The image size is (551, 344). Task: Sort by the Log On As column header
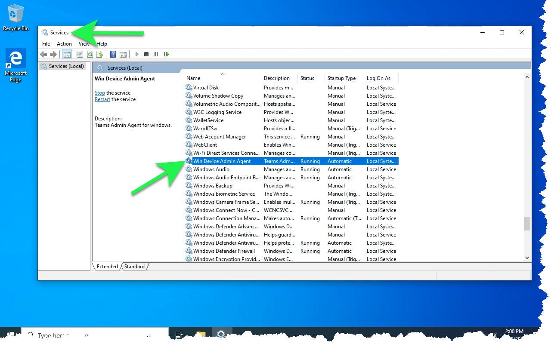coord(381,78)
